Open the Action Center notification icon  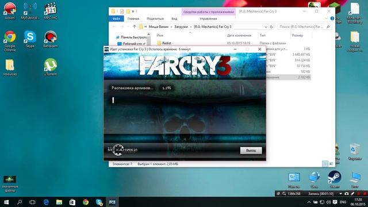[x=335, y=202]
